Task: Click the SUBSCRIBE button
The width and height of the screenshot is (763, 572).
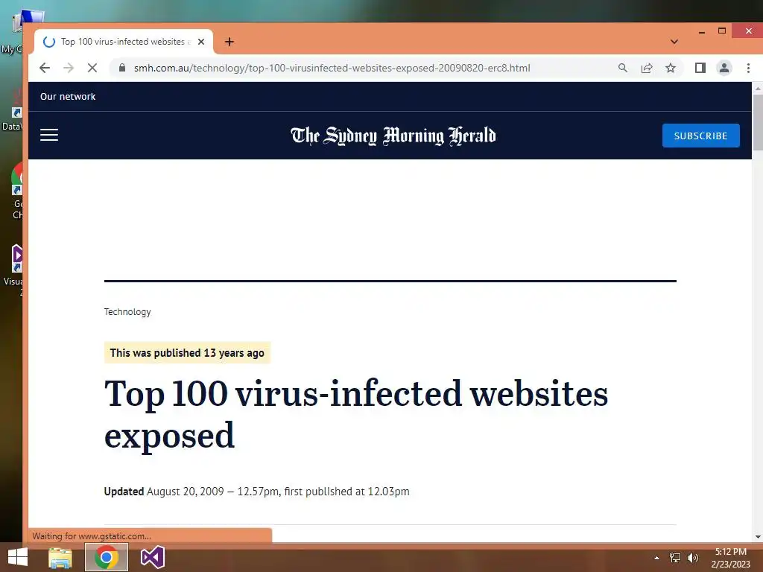Action: [x=700, y=136]
